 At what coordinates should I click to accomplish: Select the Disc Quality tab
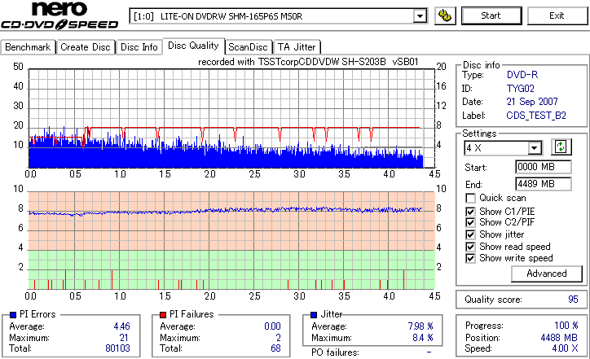click(x=193, y=46)
